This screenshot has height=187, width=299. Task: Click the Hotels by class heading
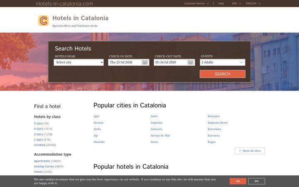[47, 117]
